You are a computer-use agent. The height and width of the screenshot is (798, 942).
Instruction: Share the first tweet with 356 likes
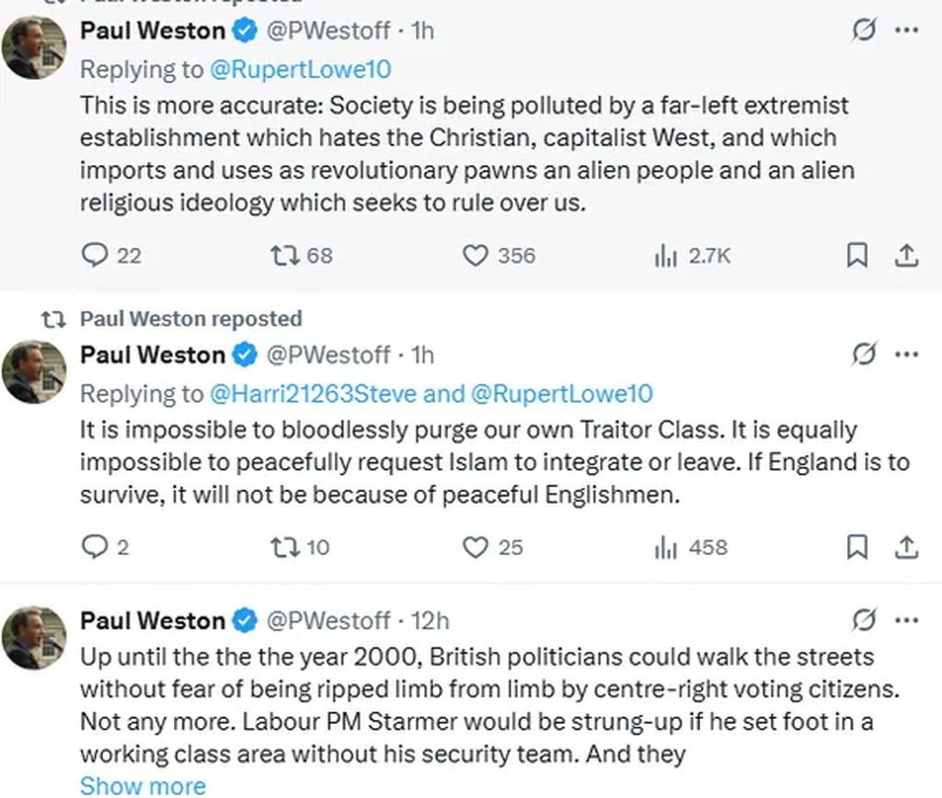[906, 255]
